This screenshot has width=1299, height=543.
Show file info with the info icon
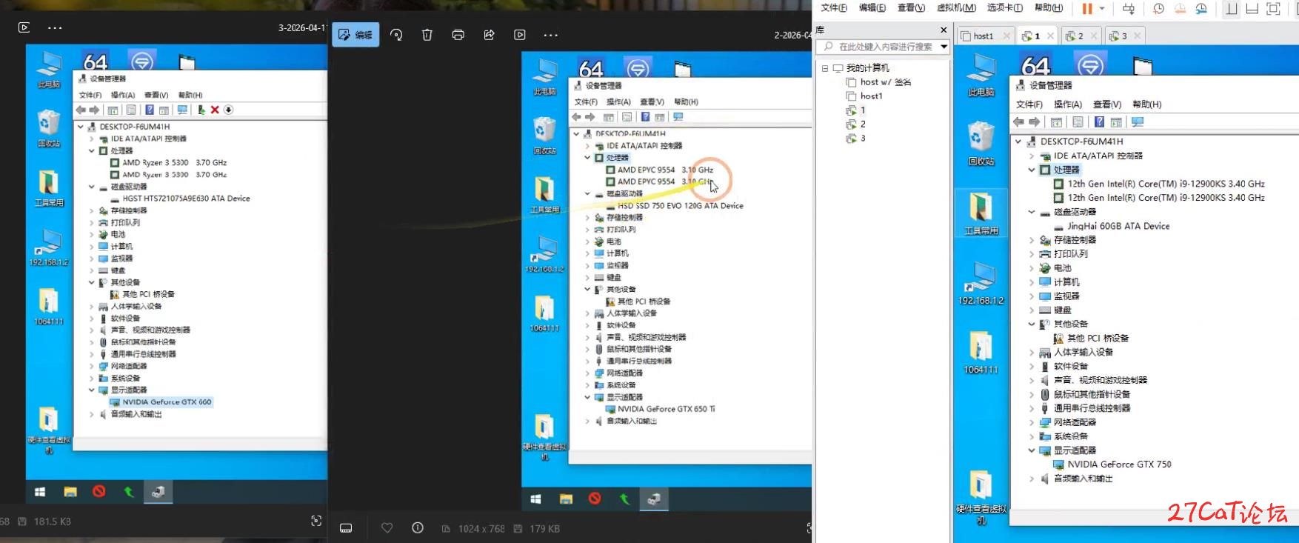[418, 528]
